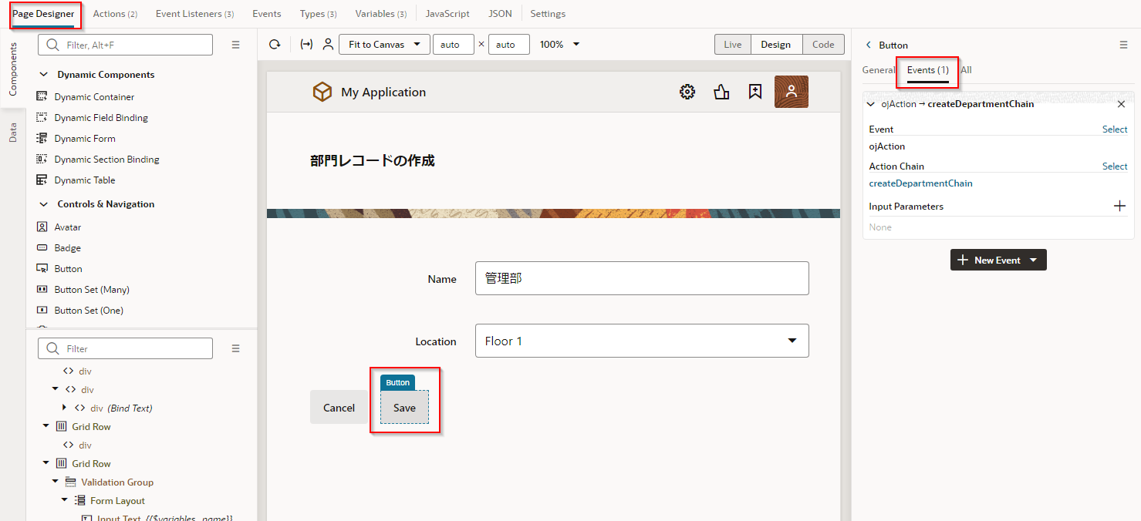1141x521 pixels.
Task: Open the createDepartmentChain action chain link
Action: point(920,183)
